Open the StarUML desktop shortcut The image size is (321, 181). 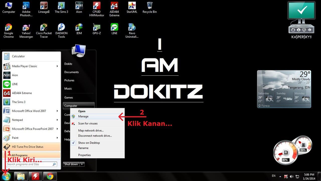132,9
